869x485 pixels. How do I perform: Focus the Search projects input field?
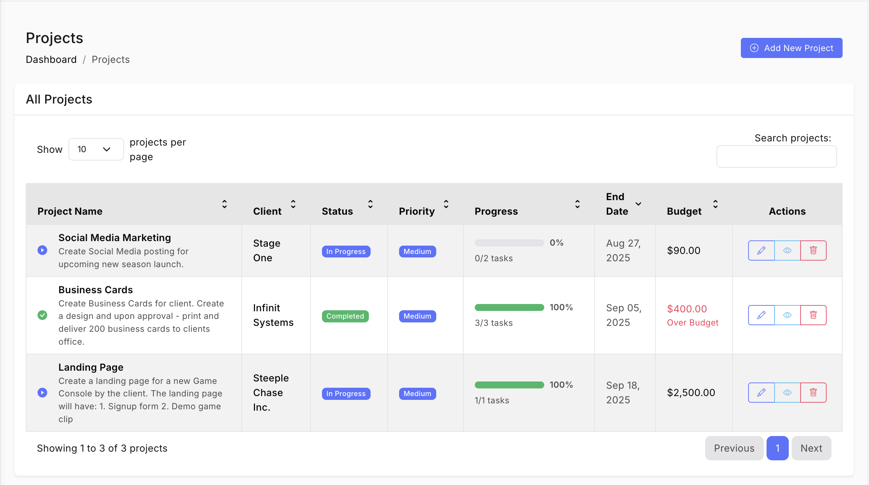(x=776, y=157)
